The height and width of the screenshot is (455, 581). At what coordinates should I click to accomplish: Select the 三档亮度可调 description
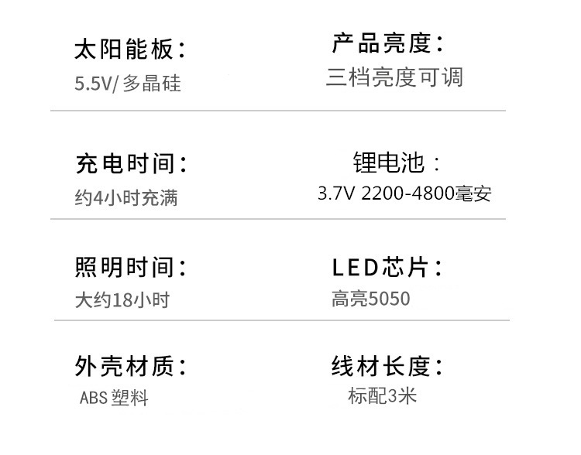point(394,78)
